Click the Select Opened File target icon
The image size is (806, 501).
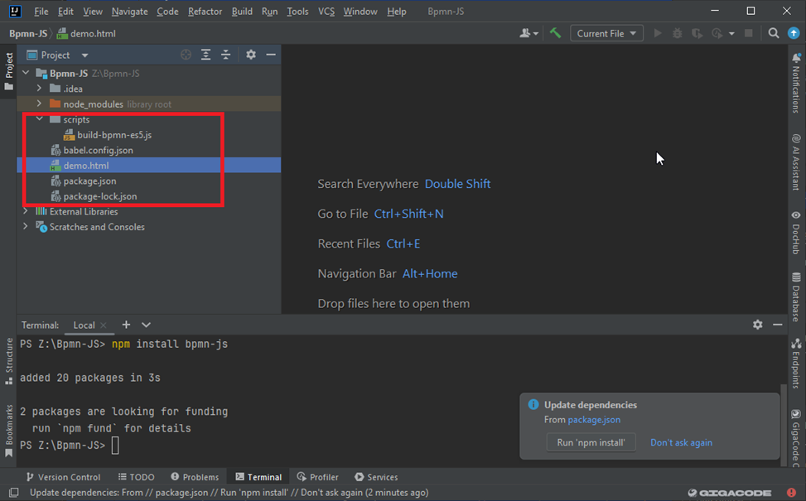(186, 55)
